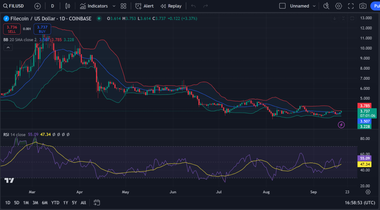Create an Alert
Image resolution: width=380 pixels, height=210 pixels.
click(x=144, y=6)
